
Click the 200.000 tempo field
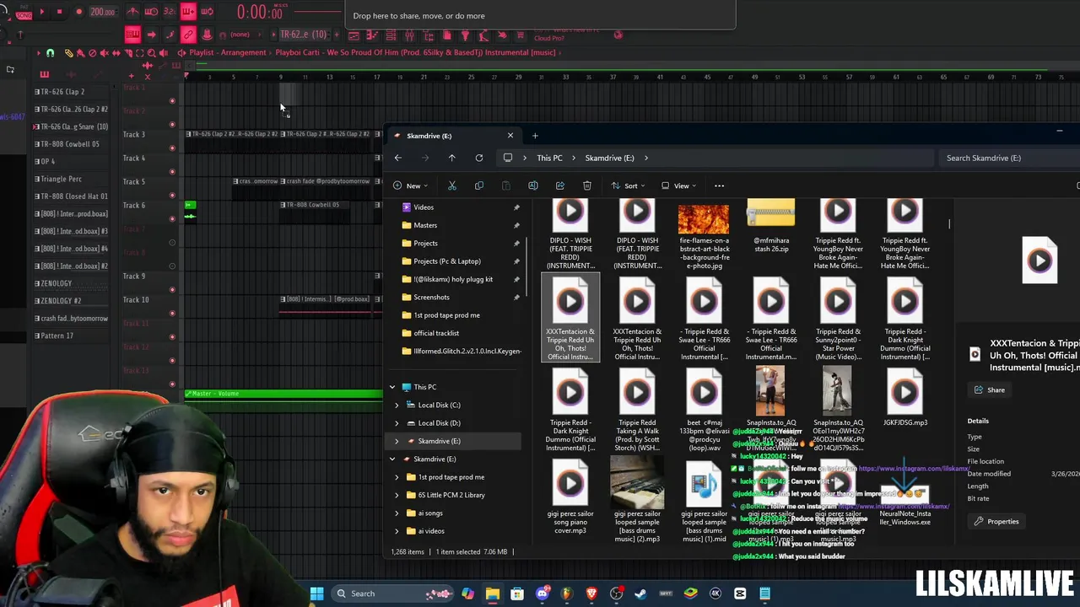(x=103, y=12)
